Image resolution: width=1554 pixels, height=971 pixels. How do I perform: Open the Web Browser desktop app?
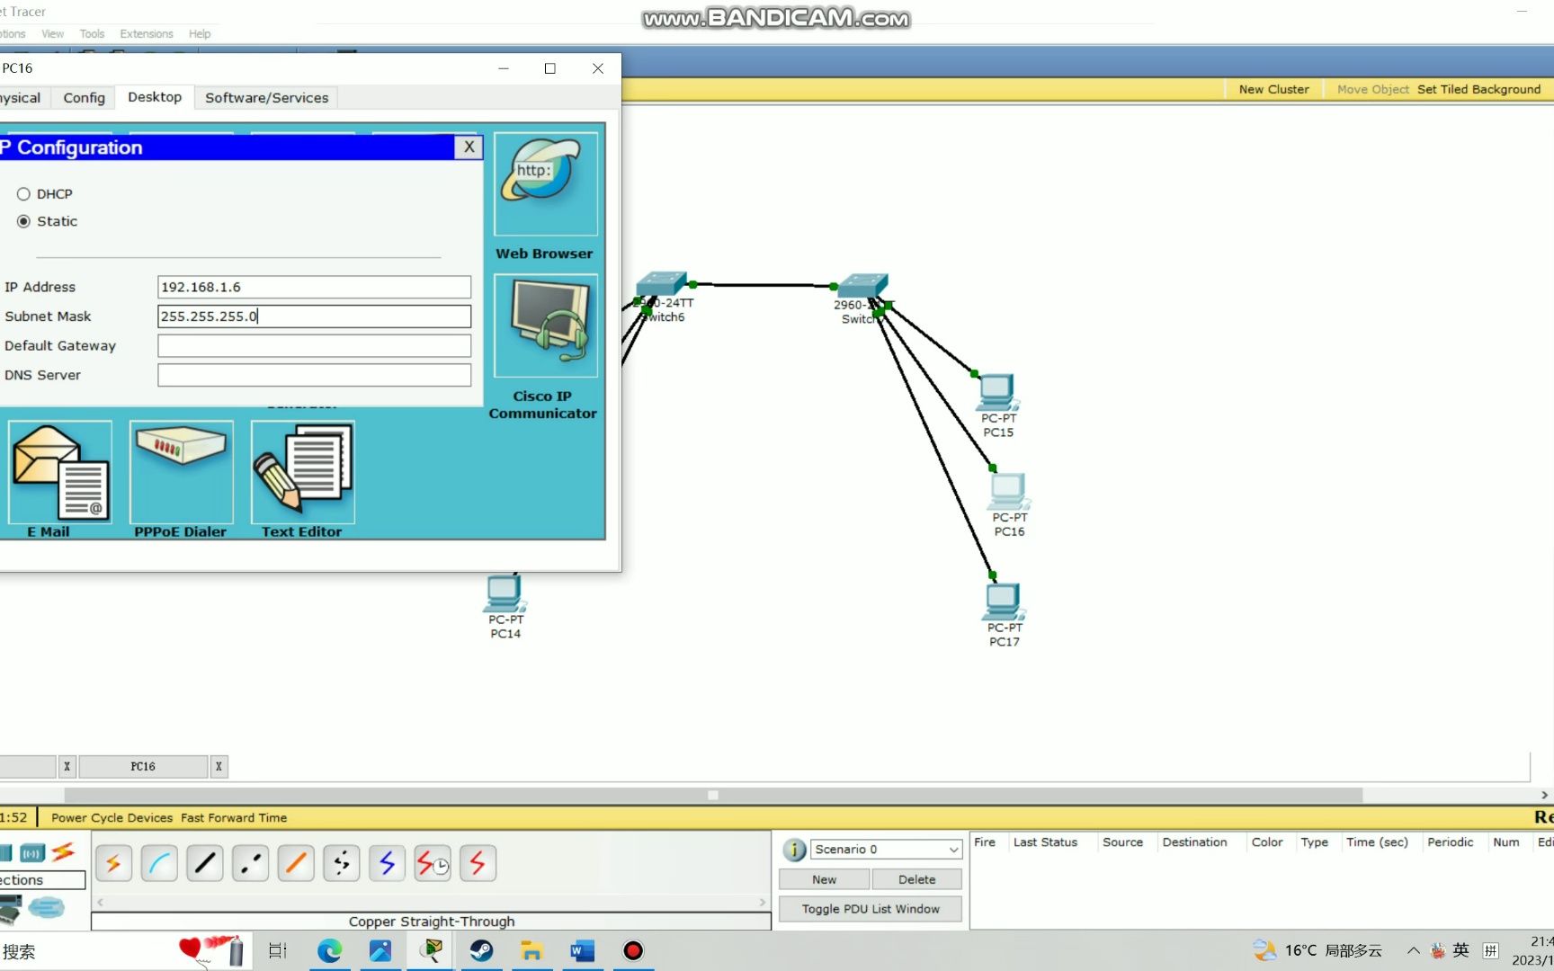[546, 184]
